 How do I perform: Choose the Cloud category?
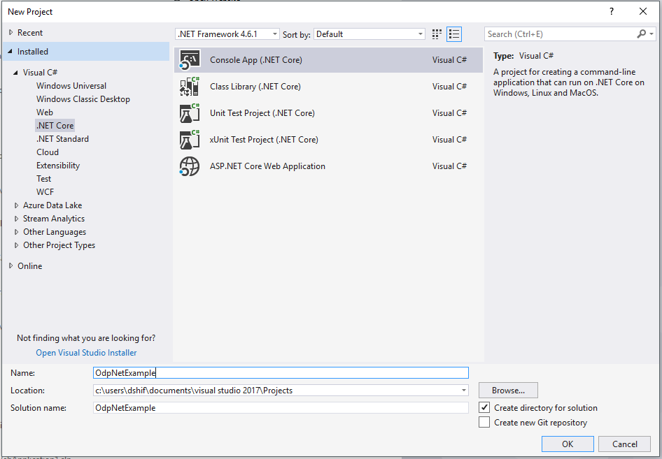pyautogui.click(x=48, y=152)
